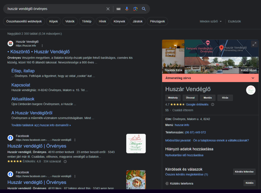Open the Aktualitások sitelink
Image resolution: width=261 pixels, height=193 pixels.
pyautogui.click(x=23, y=99)
